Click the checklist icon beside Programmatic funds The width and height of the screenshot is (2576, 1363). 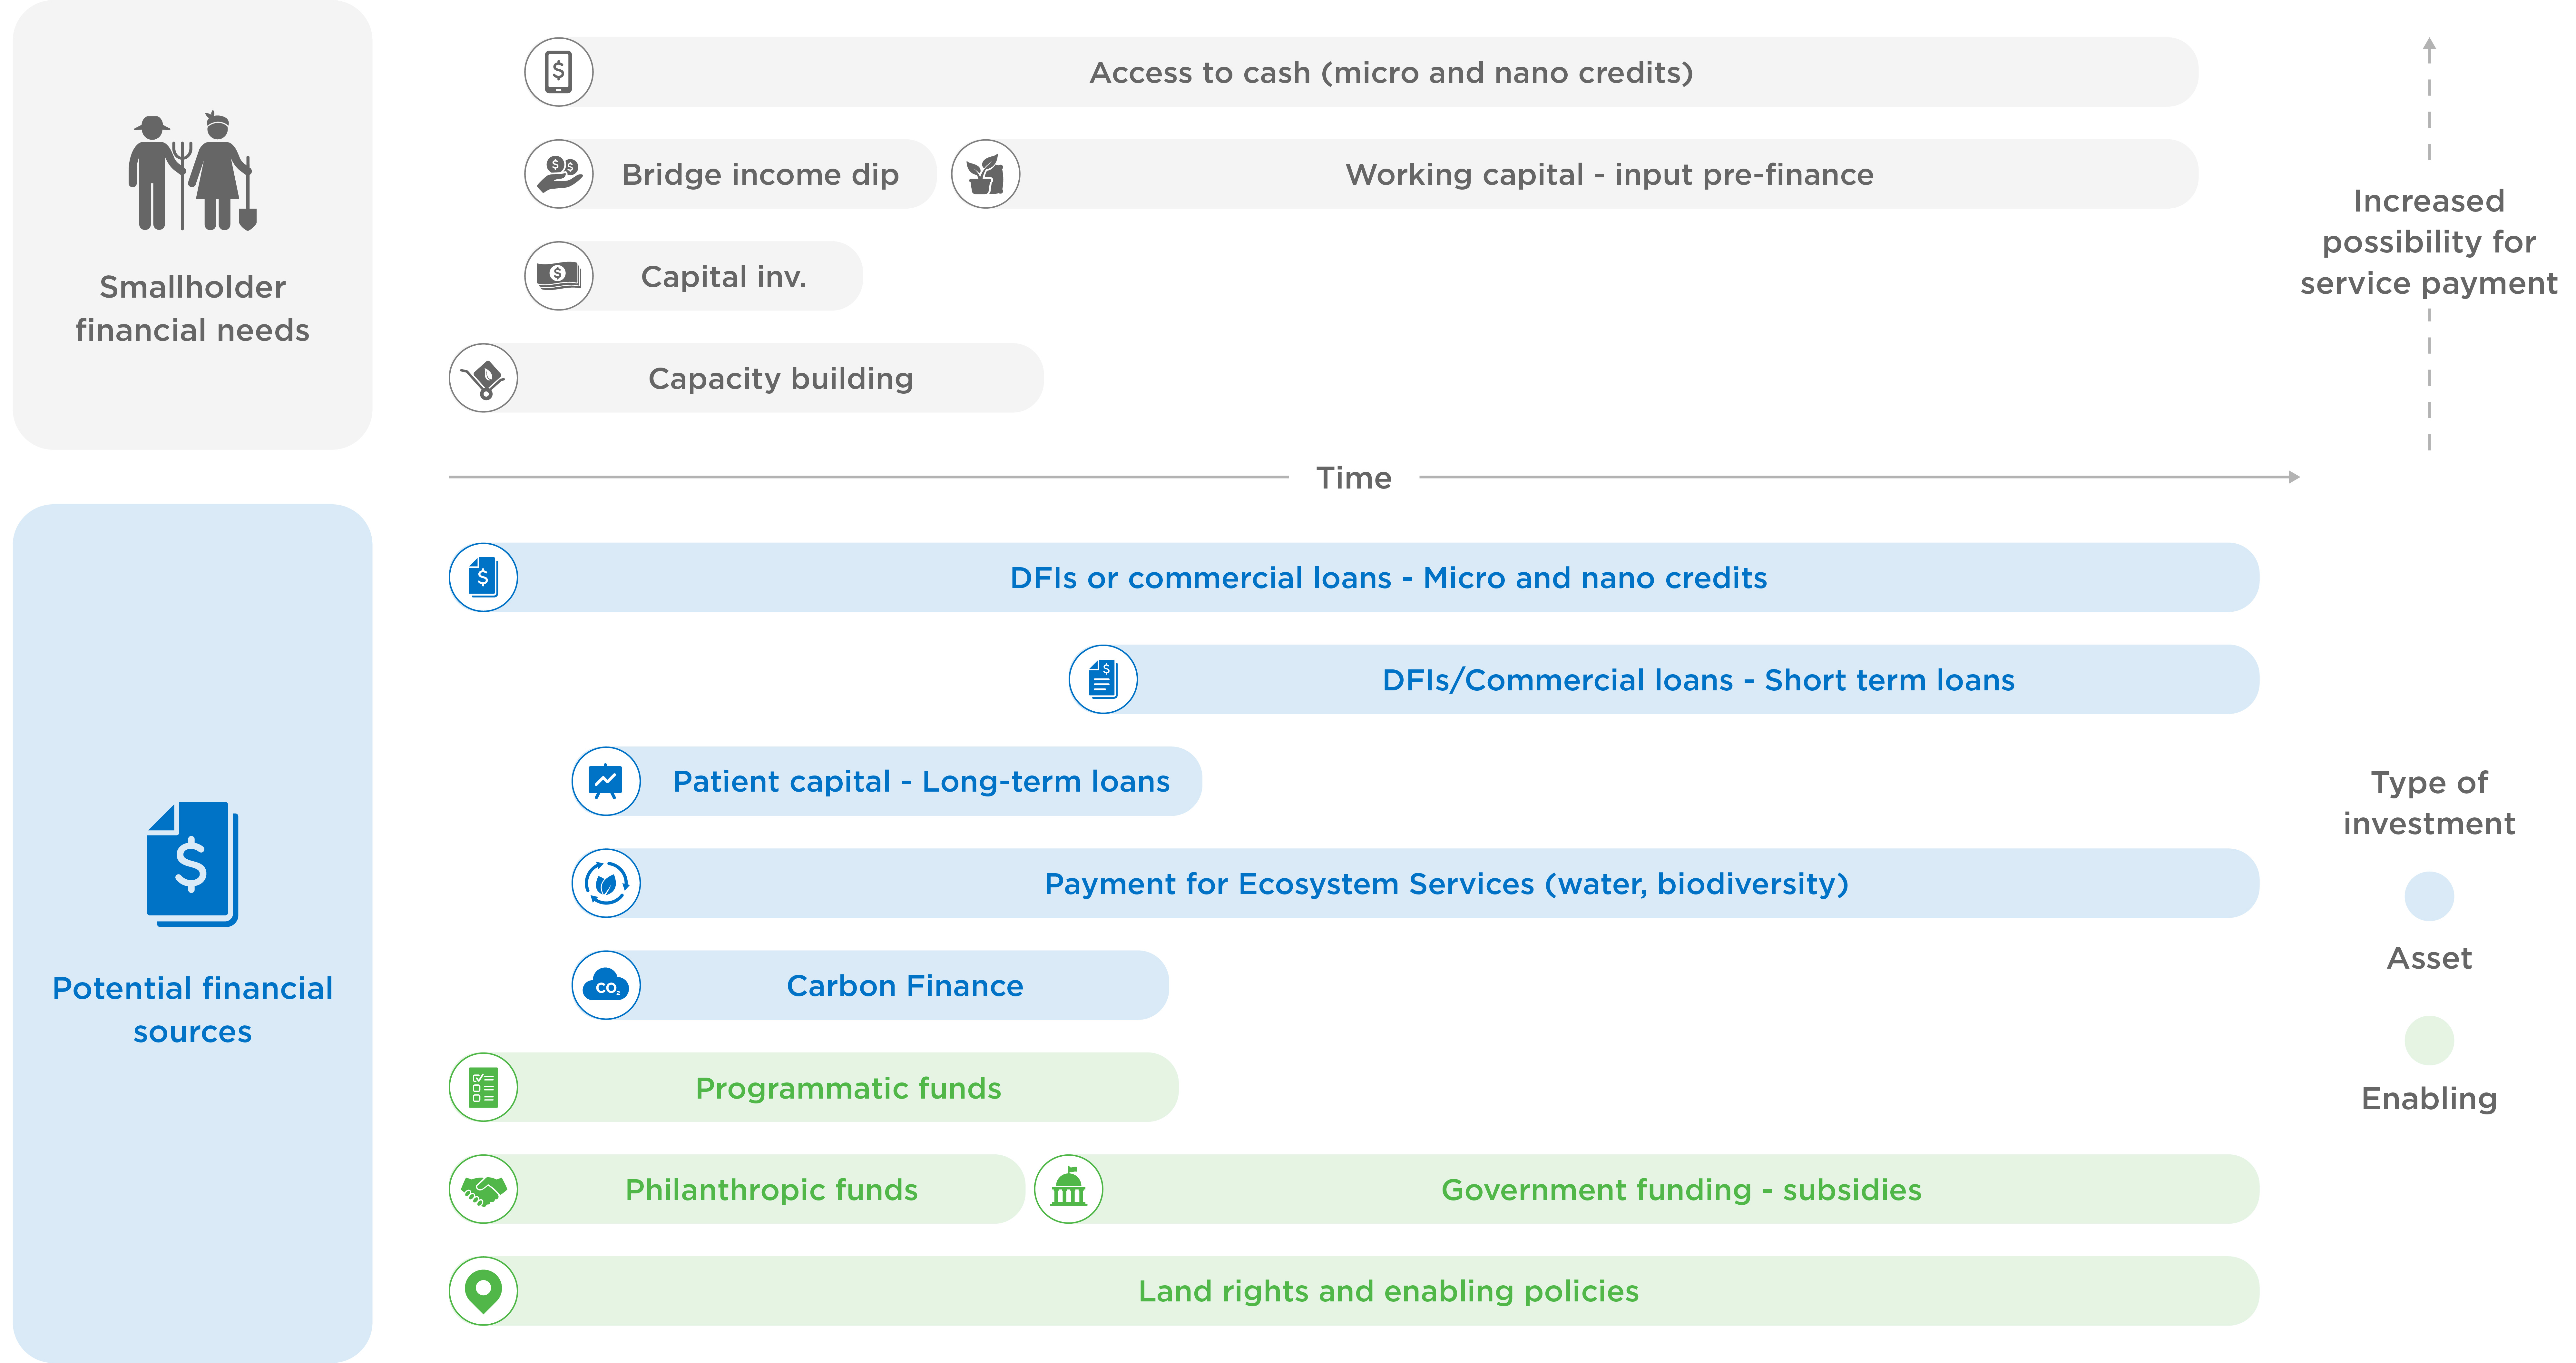click(483, 1087)
